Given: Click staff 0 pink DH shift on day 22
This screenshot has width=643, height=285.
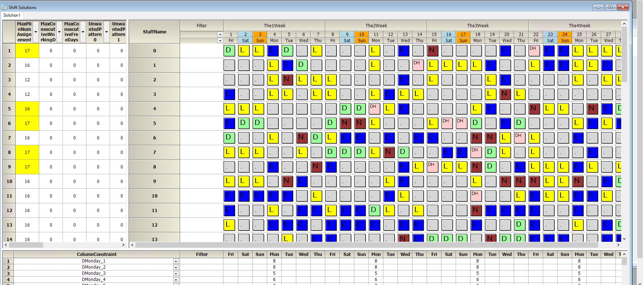Looking at the screenshot, I should (x=534, y=50).
